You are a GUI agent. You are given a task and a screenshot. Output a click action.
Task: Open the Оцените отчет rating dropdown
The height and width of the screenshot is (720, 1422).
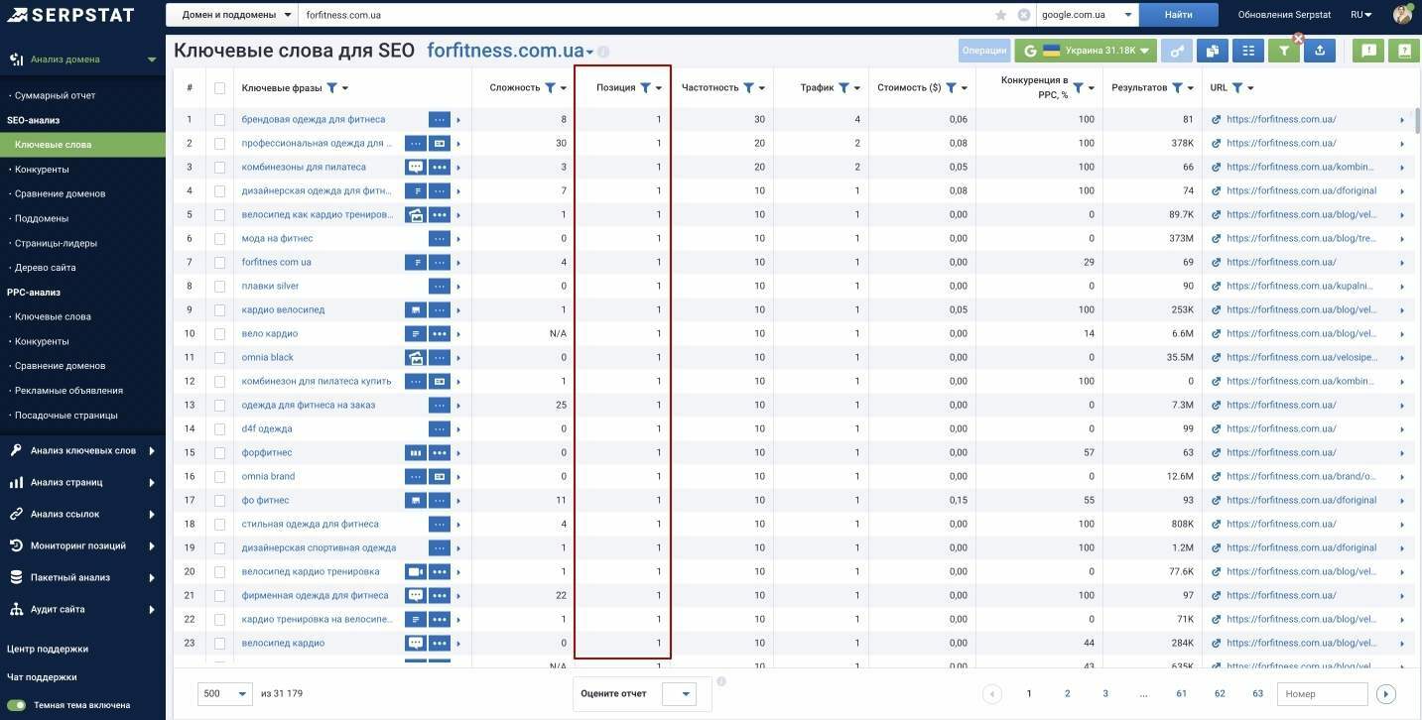click(679, 694)
